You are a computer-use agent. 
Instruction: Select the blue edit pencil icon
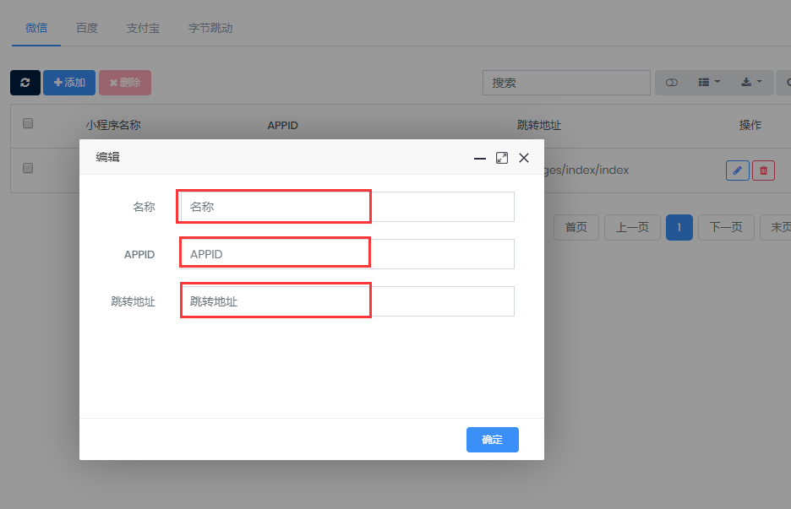coord(737,170)
